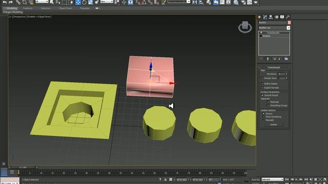Click the Align tool icon

[201, 2]
